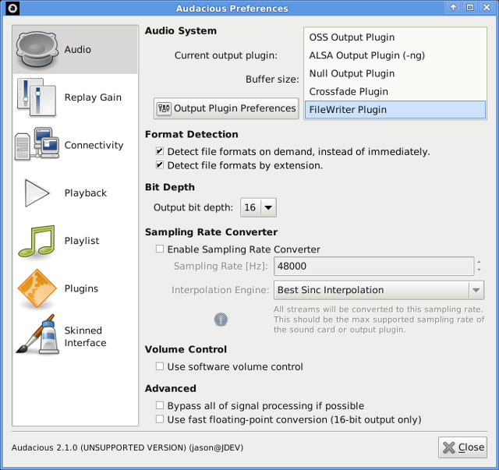Click the roll-up arrow in title bar
This screenshot has width=499, height=470.
[x=453, y=7]
